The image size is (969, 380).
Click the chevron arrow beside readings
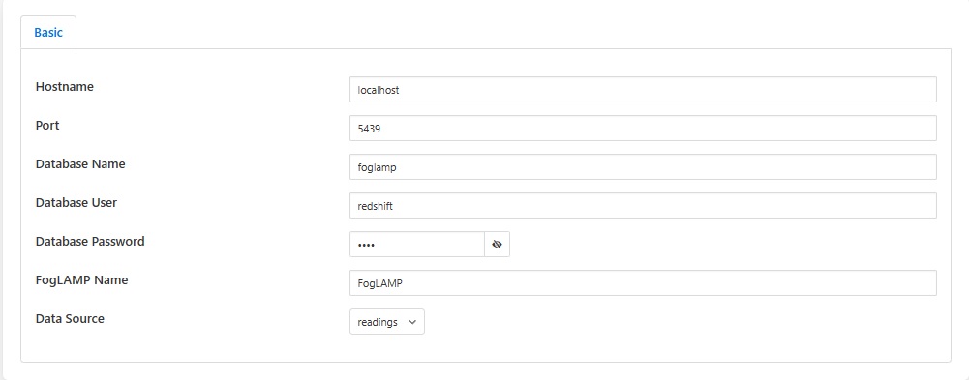(x=412, y=322)
